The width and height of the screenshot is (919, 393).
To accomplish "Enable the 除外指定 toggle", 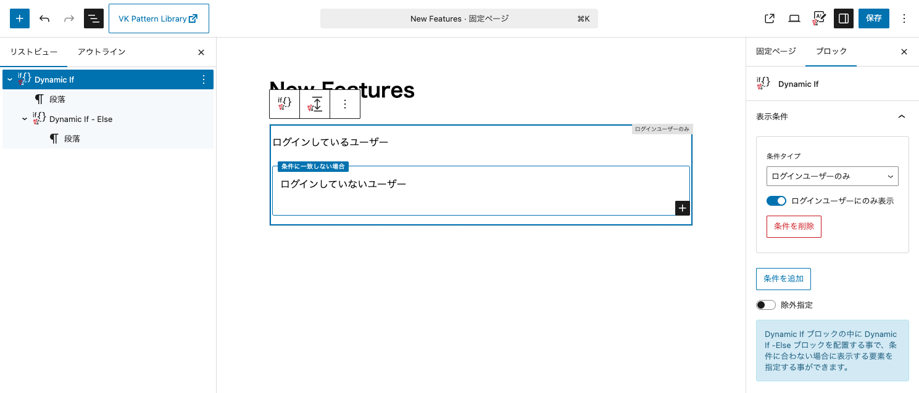I will point(766,305).
